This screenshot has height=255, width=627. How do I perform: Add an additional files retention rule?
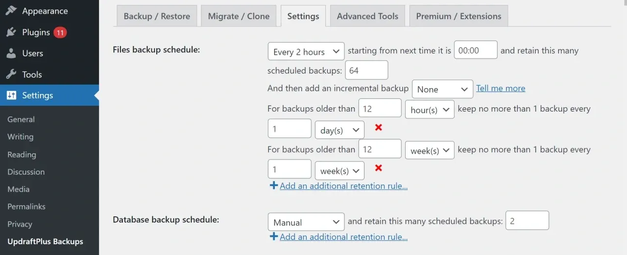click(343, 186)
